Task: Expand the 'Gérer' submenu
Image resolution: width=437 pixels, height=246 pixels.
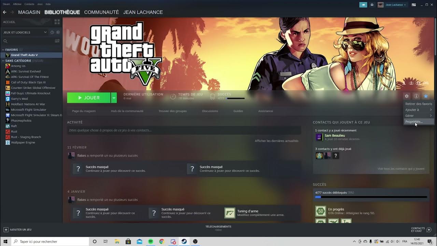Action: pyautogui.click(x=419, y=115)
